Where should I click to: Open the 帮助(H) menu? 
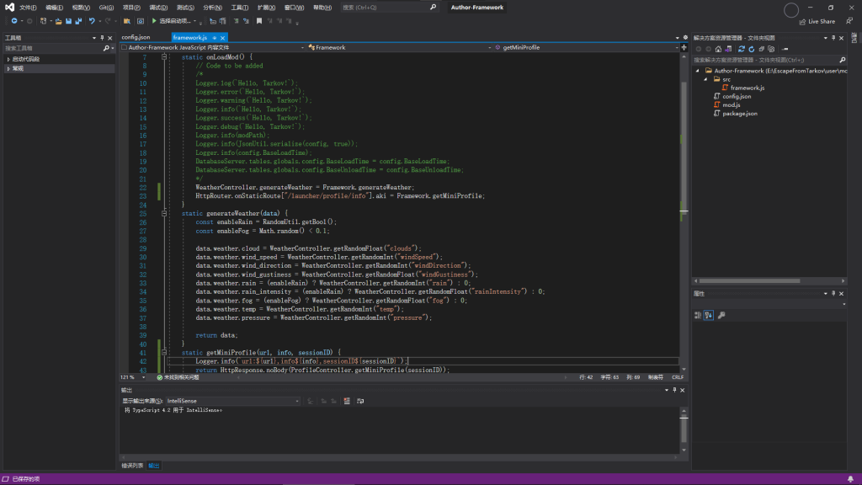point(322,8)
